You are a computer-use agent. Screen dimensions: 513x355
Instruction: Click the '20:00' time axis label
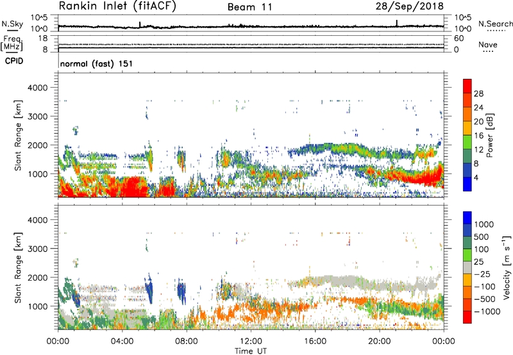tap(380, 342)
